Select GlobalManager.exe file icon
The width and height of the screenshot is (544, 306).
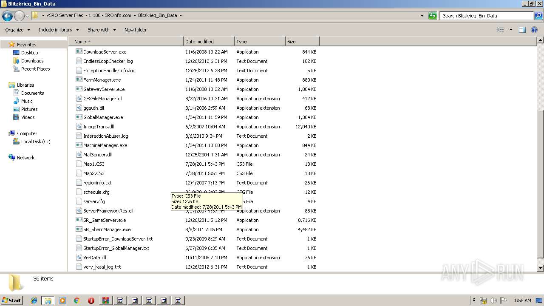(x=79, y=117)
